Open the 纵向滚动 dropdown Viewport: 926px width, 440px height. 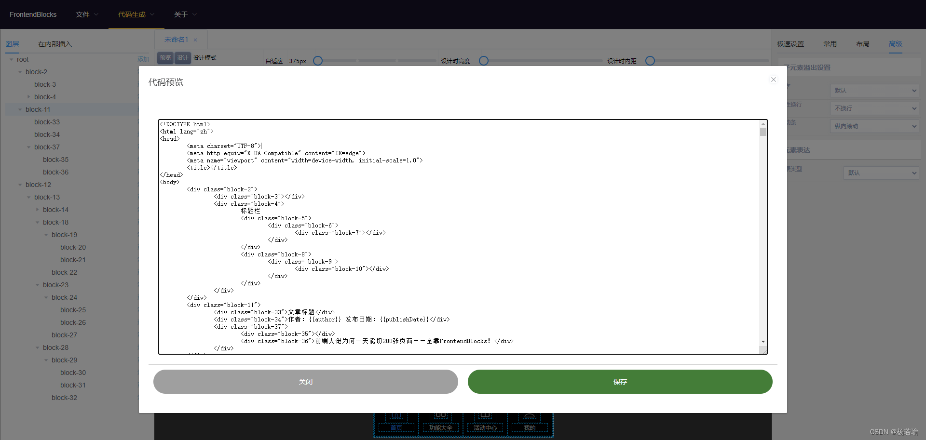click(874, 126)
